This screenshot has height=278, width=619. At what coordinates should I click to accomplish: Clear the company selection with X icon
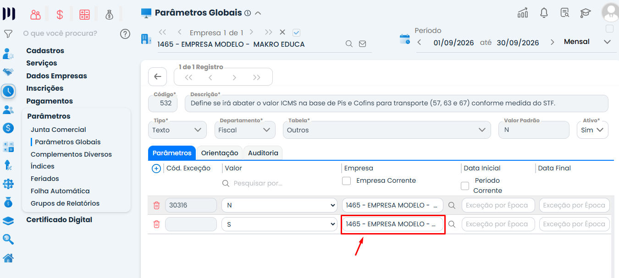coord(282,32)
